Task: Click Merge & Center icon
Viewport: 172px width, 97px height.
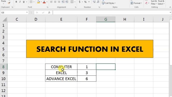Action: 72,2
